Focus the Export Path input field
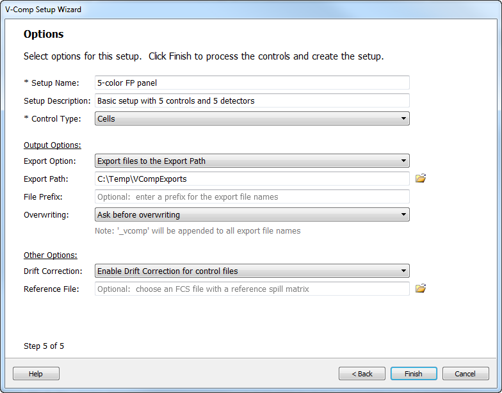502x393 pixels. click(252, 179)
